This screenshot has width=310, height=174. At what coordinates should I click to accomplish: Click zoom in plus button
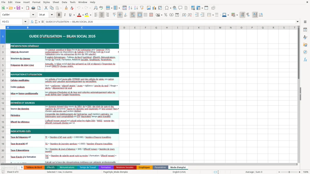(x=300, y=172)
